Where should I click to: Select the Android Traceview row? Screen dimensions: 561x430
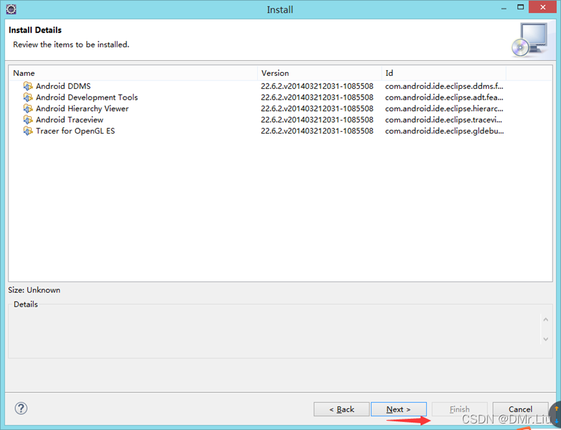[x=280, y=119]
